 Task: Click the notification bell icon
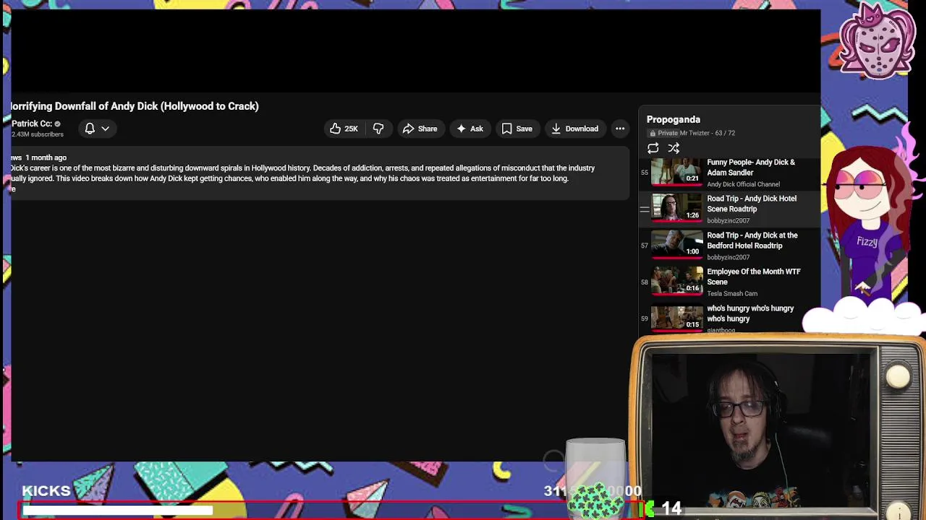[90, 129]
